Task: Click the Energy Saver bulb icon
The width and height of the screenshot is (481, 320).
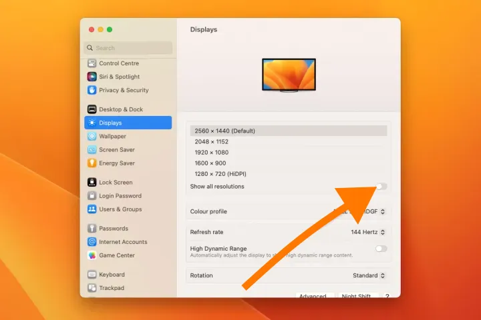Action: pyautogui.click(x=92, y=163)
